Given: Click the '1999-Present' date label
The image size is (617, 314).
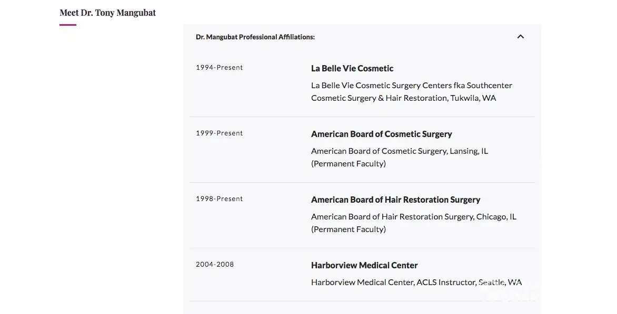Looking at the screenshot, I should click(220, 133).
